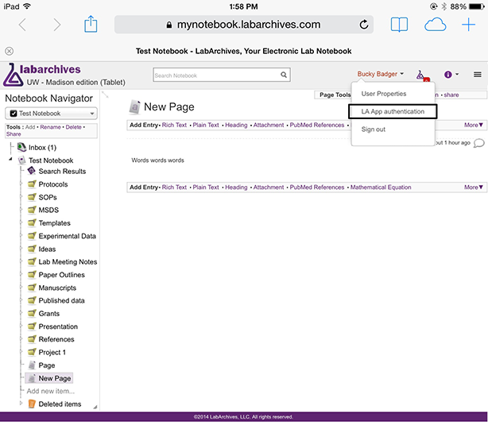Open Paper Outlines folder

[61, 275]
